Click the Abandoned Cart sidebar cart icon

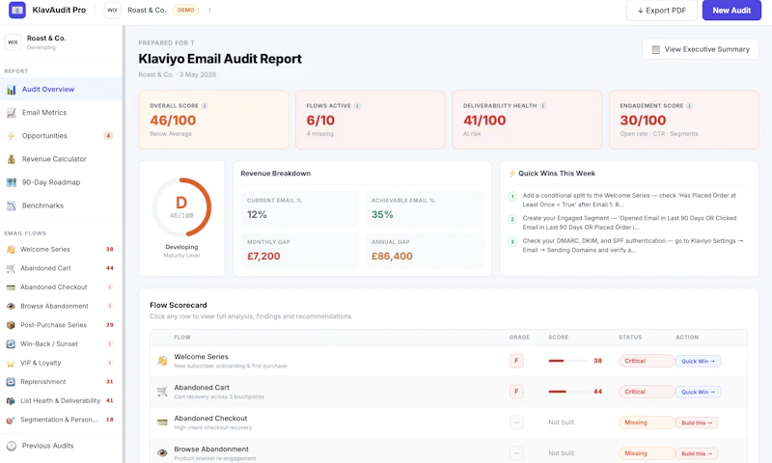(11, 268)
